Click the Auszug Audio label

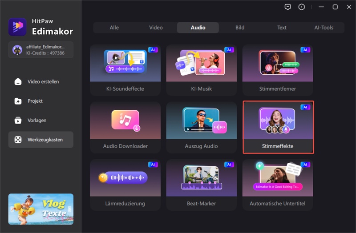pos(202,146)
